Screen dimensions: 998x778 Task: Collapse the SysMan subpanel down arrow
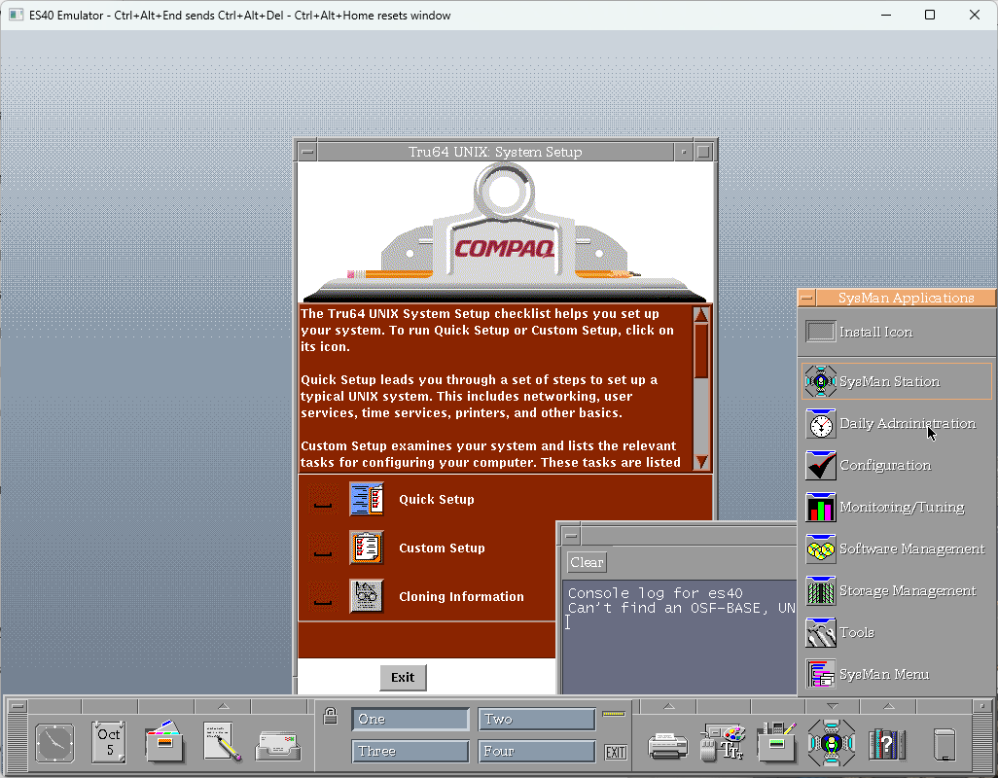coord(833,706)
